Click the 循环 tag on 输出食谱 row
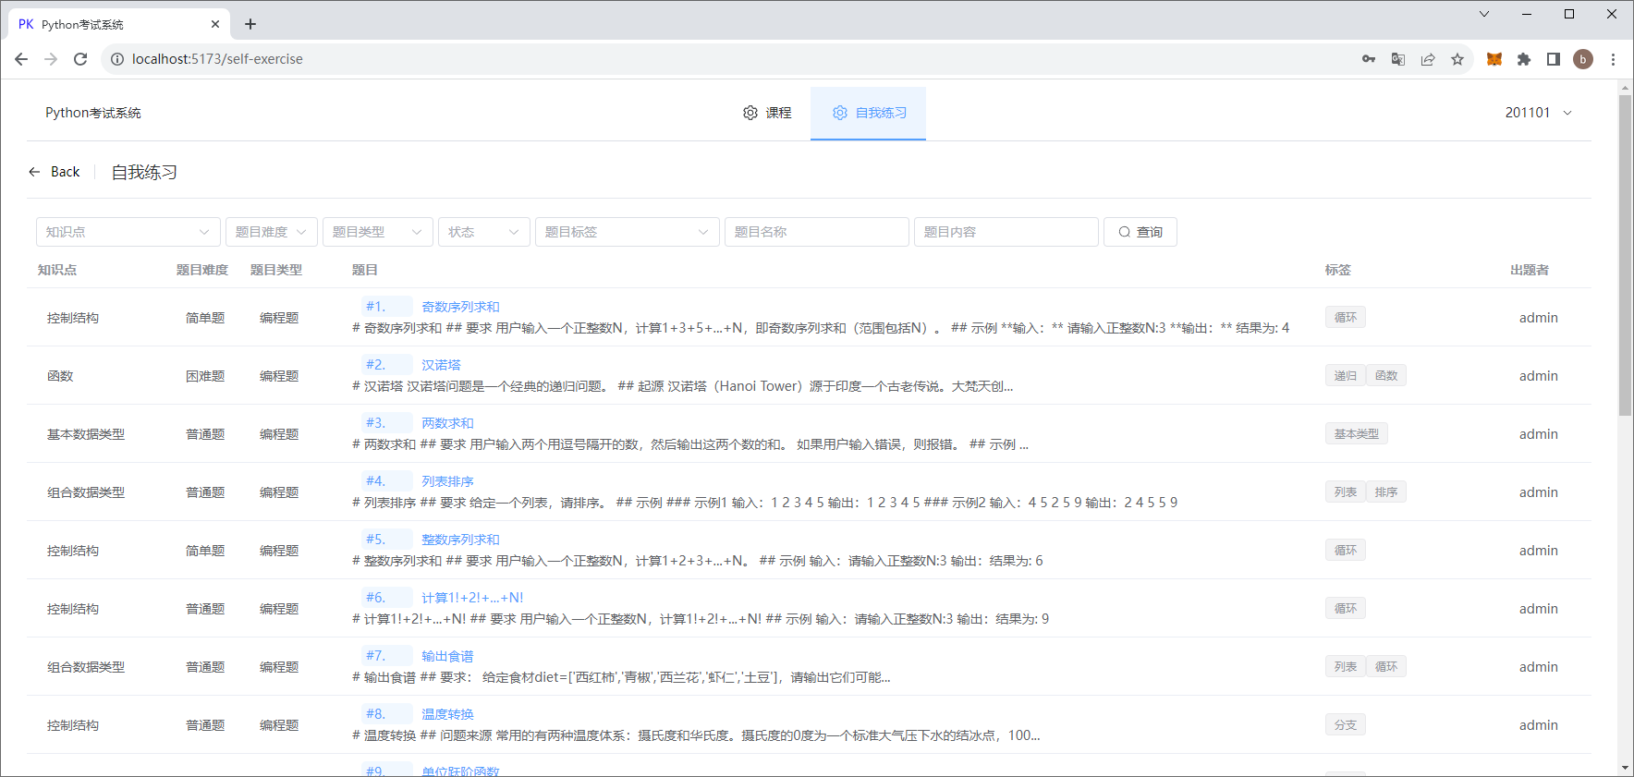Viewport: 1634px width, 777px height. point(1386,667)
